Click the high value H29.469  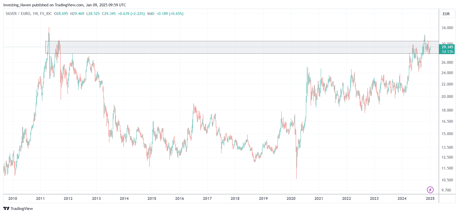(77, 14)
